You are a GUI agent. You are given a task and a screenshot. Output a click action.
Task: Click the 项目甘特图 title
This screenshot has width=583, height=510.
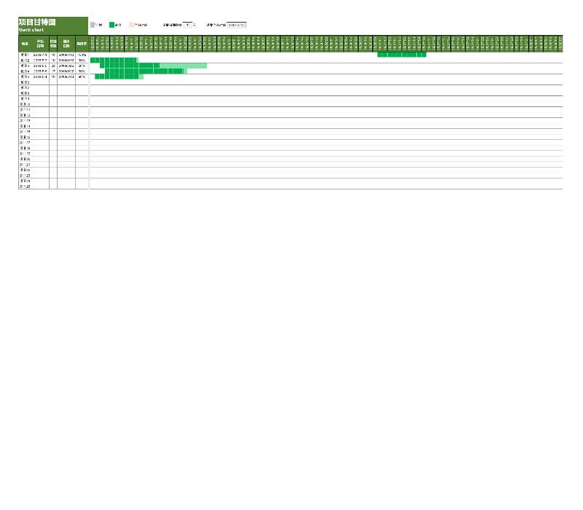(x=37, y=22)
